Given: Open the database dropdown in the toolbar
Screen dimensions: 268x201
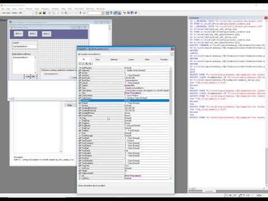Looking at the screenshot, I should (103, 13).
